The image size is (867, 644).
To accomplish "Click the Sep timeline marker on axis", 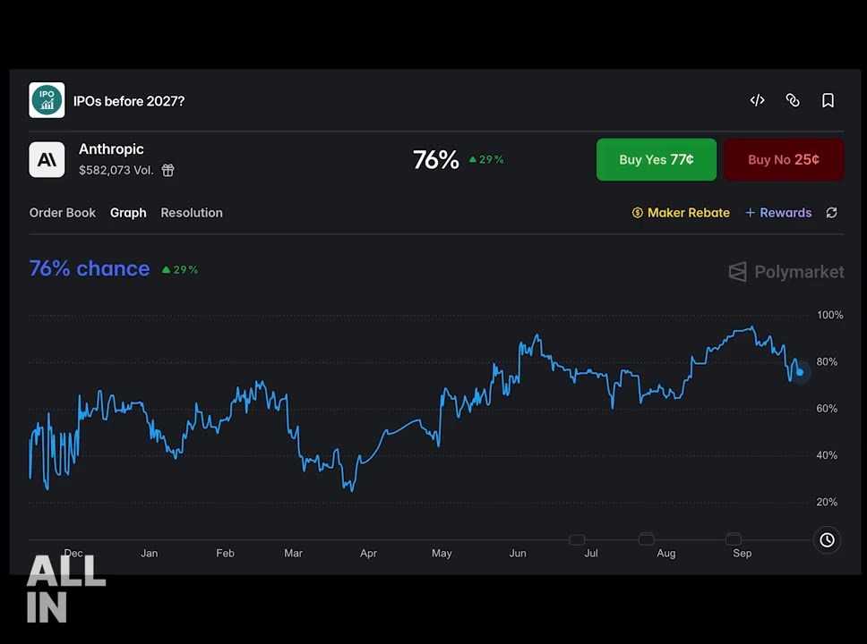I will (734, 538).
